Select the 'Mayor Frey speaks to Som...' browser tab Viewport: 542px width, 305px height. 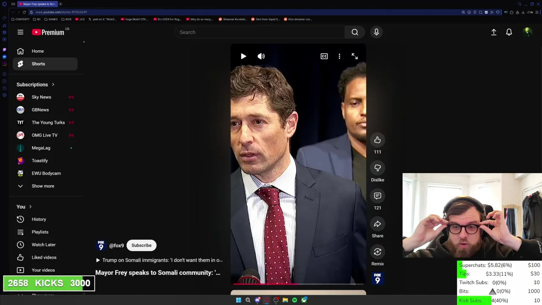(x=37, y=4)
